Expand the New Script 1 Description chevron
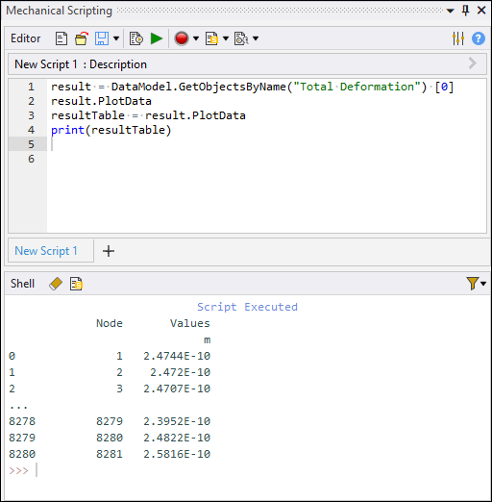This screenshot has width=492, height=502. pyautogui.click(x=473, y=63)
